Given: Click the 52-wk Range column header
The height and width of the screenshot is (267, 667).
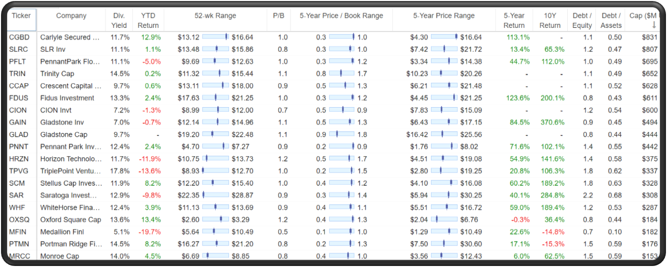Looking at the screenshot, I should (x=215, y=16).
